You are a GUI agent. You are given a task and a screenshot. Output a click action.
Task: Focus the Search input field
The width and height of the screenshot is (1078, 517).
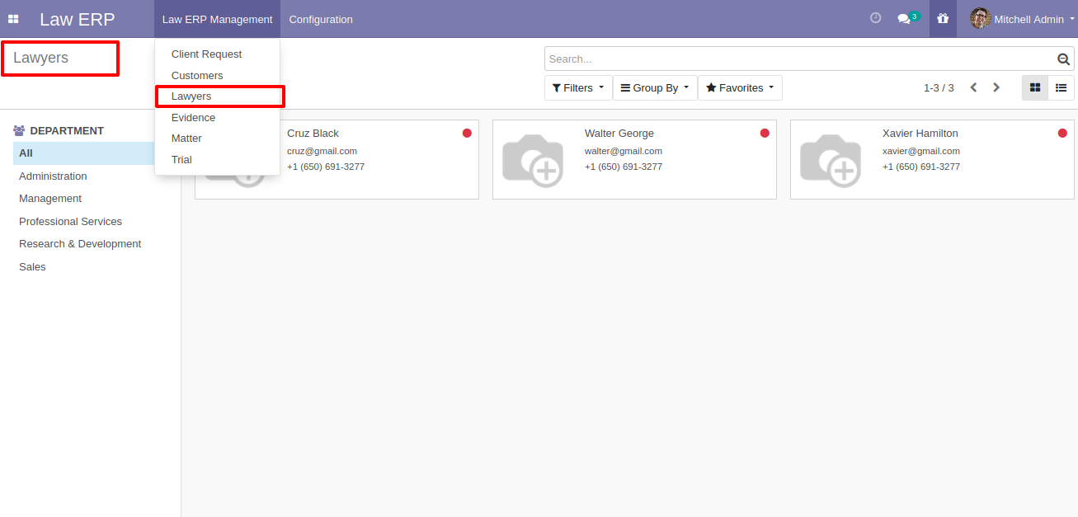click(x=800, y=59)
